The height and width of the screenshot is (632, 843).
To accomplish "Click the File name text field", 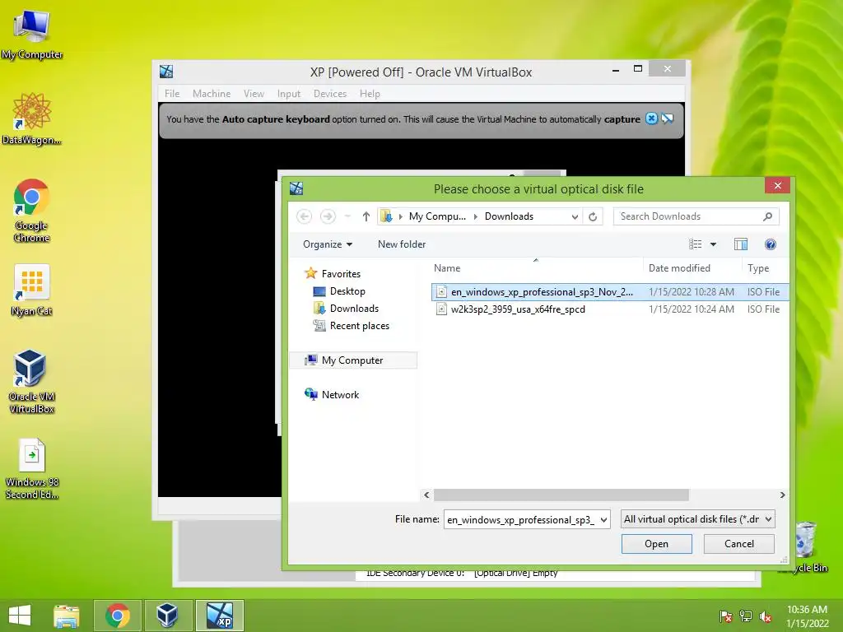I will coord(521,520).
